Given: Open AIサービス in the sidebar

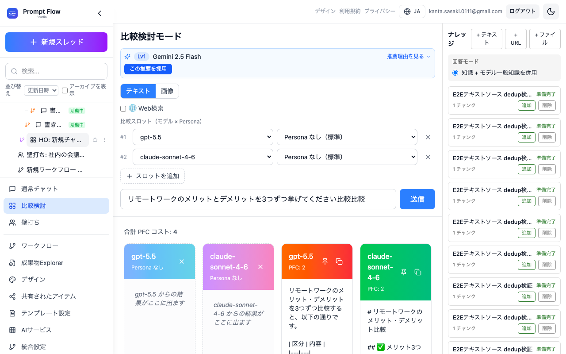Looking at the screenshot, I should [x=56, y=330].
